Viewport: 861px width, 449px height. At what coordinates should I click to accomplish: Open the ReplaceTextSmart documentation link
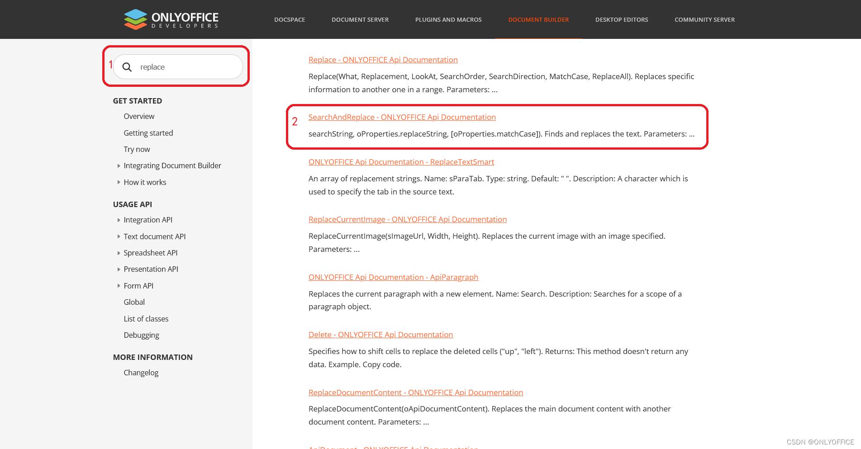[401, 162]
